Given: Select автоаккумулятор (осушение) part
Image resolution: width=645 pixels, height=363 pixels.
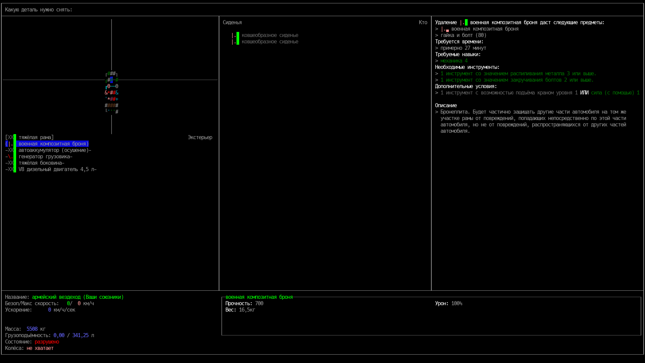Looking at the screenshot, I should pos(54,150).
